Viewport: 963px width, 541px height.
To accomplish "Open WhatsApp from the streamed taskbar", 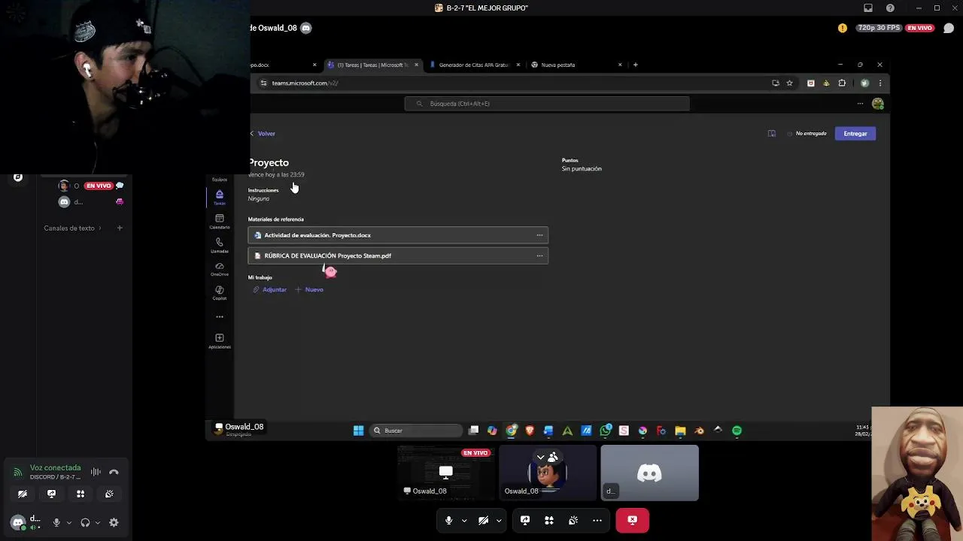I will point(605,431).
